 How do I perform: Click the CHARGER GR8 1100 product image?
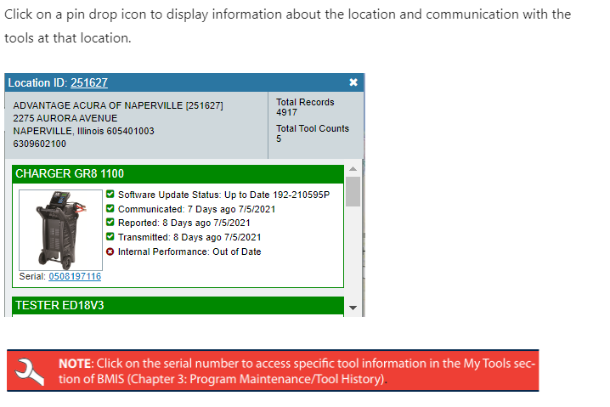coord(60,229)
